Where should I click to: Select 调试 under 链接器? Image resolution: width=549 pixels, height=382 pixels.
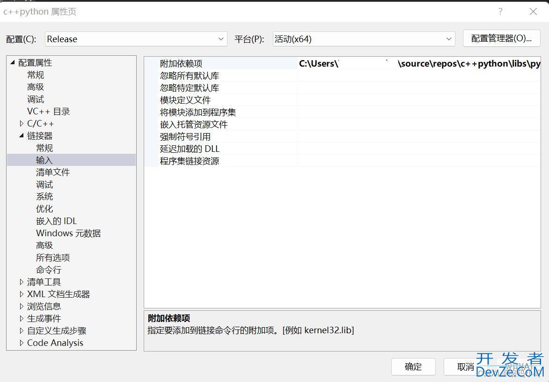[x=44, y=185]
